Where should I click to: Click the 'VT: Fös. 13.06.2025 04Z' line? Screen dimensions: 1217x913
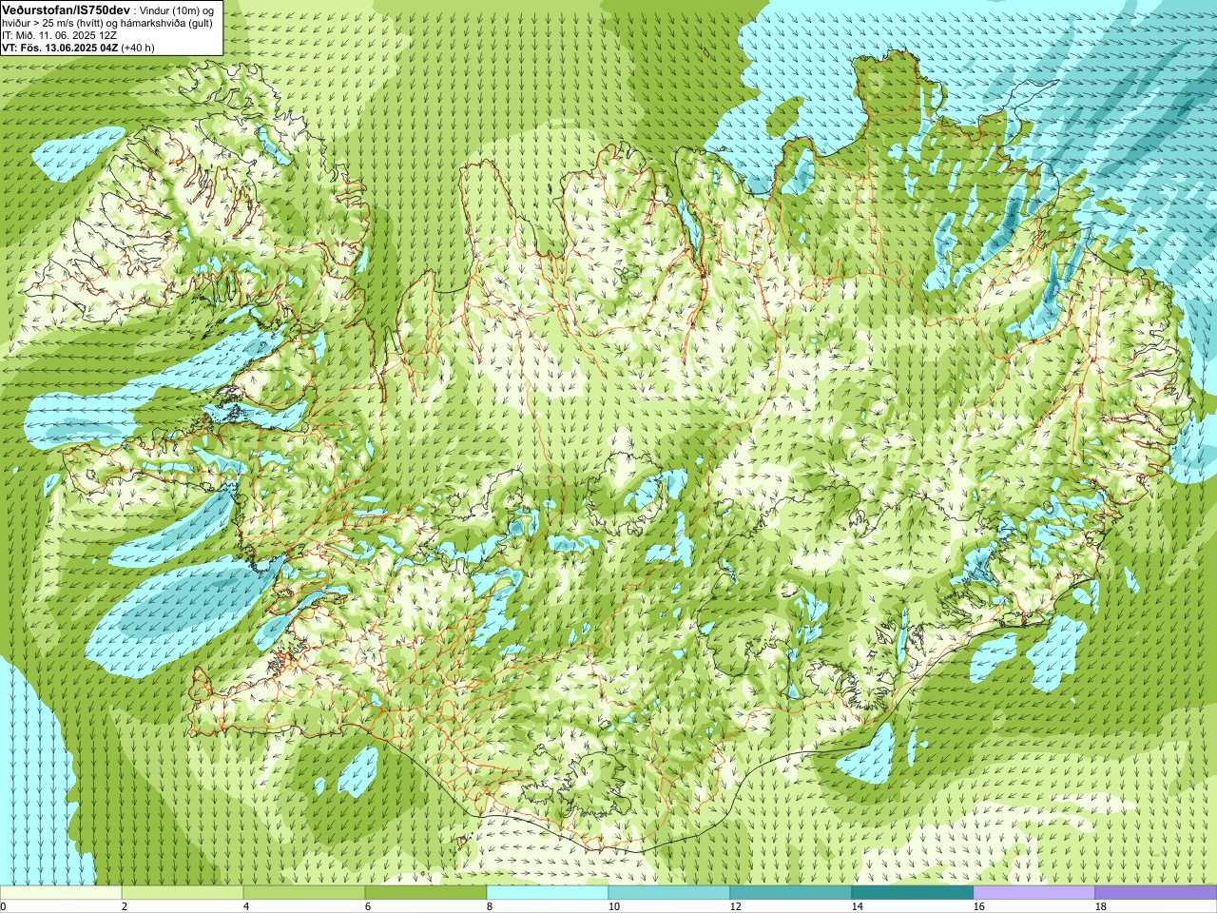pyautogui.click(x=59, y=47)
